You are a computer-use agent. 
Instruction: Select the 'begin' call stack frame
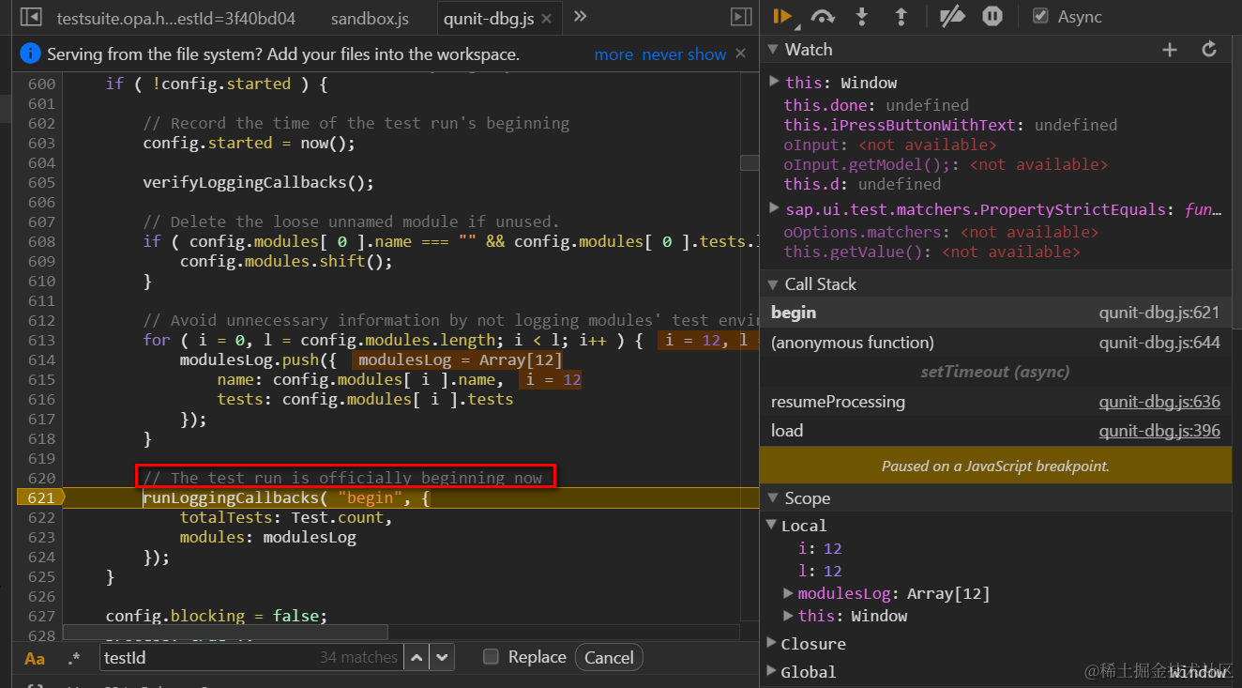point(995,313)
